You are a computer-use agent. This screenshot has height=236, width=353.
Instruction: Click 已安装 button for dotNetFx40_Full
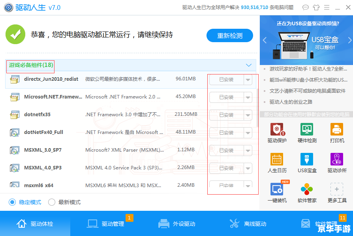(x=227, y=133)
